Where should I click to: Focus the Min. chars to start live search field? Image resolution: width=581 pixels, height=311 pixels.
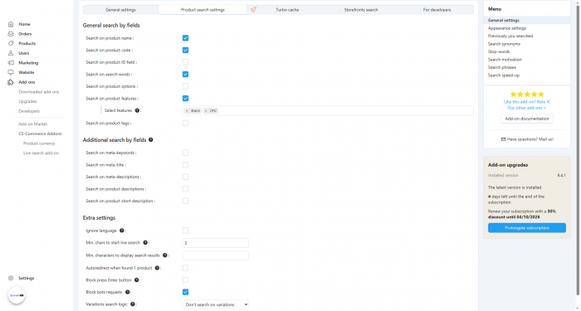(x=215, y=243)
